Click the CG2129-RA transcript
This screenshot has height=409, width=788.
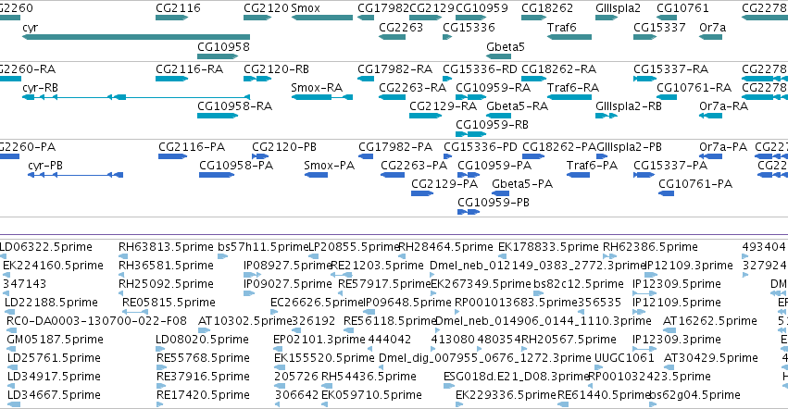(426, 116)
